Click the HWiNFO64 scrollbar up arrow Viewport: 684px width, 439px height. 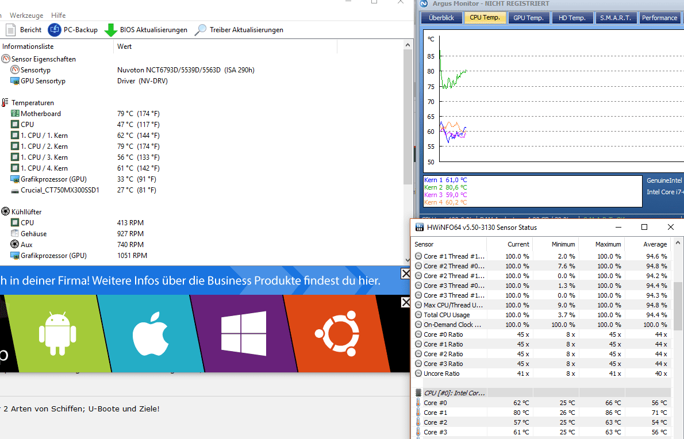678,243
